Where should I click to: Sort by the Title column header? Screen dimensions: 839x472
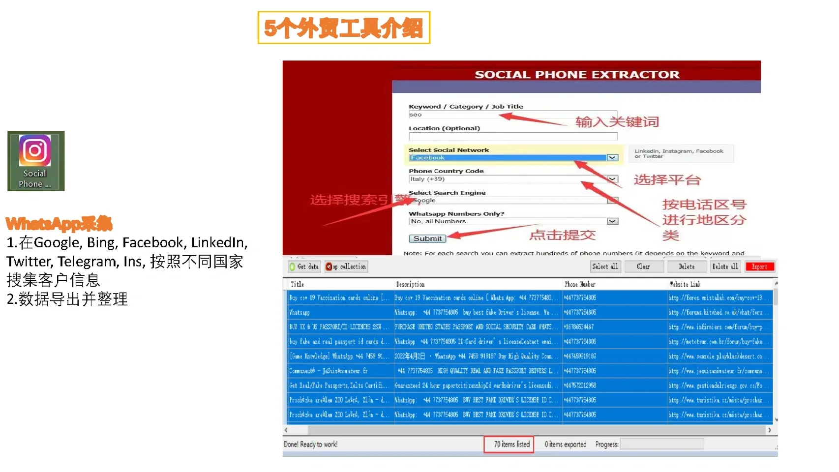click(340, 284)
